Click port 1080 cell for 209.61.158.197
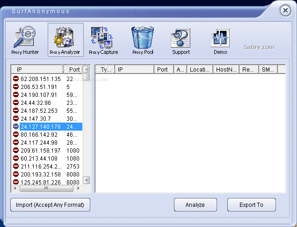Screen dimensions: 297x227 point(73,150)
